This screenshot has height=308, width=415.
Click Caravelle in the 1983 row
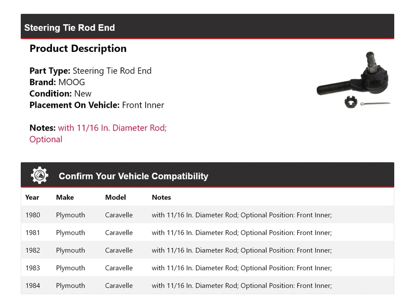[x=119, y=268]
